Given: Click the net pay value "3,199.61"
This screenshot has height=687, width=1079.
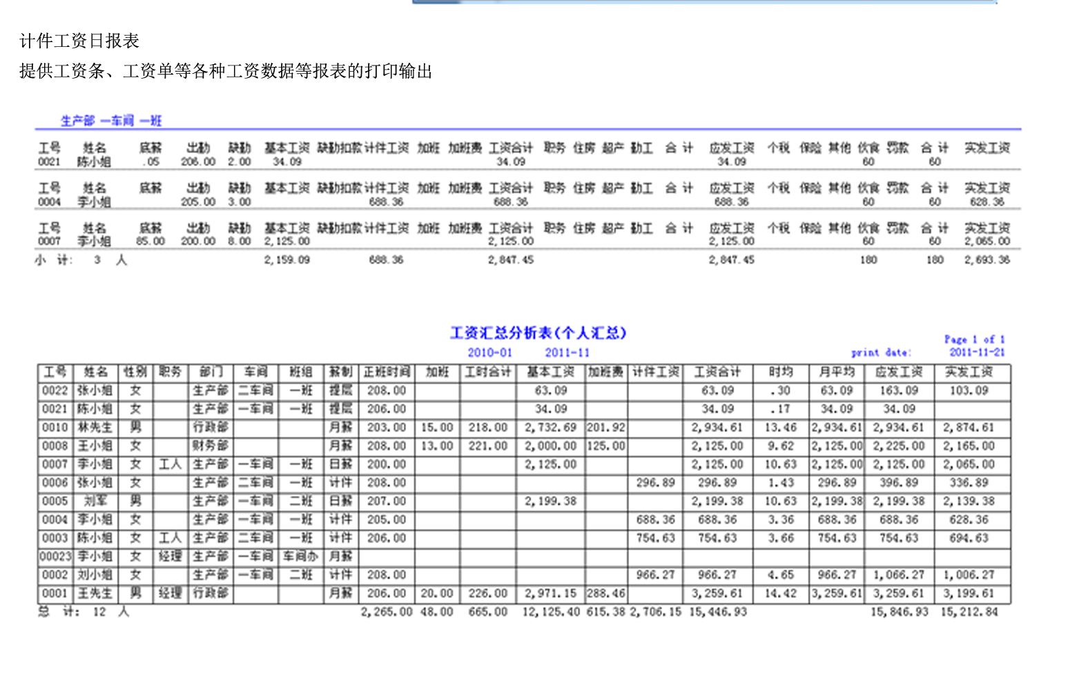Looking at the screenshot, I should point(969,593).
